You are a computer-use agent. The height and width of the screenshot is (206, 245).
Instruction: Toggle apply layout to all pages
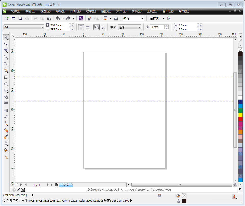pos(97,27)
